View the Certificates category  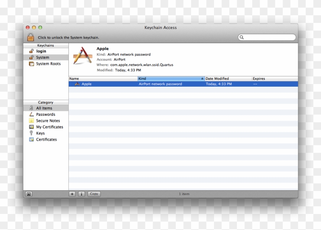coord(46,139)
